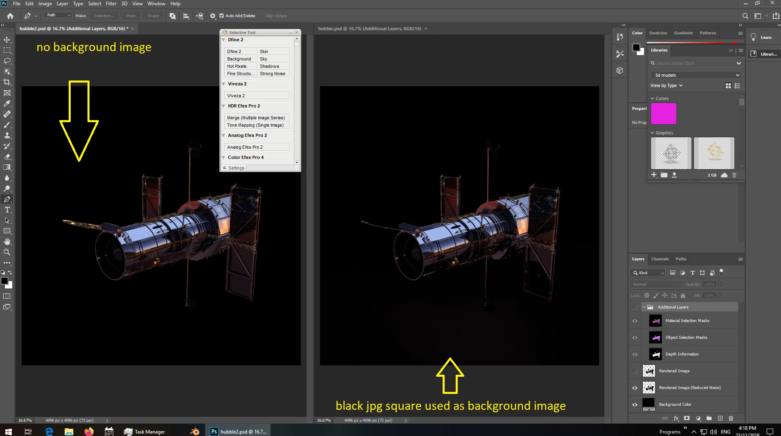Collapse the Graphics section in Libraries
781x436 pixels.
(x=653, y=133)
